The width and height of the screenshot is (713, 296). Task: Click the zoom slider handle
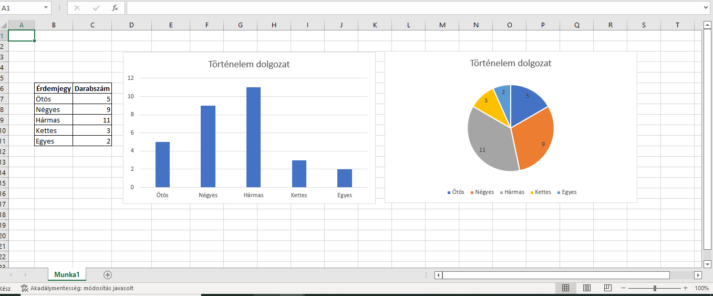[x=655, y=288]
